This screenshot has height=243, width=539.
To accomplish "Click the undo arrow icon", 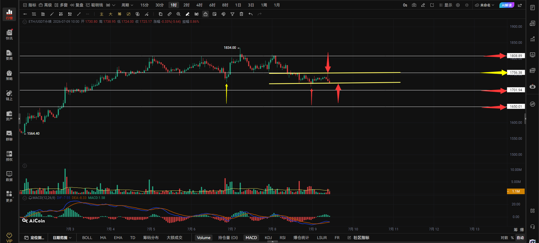I will click(250, 14).
